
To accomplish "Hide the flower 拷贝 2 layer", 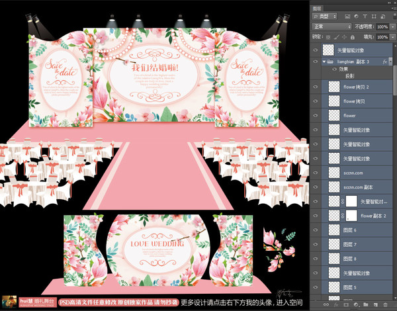I will coord(316,87).
